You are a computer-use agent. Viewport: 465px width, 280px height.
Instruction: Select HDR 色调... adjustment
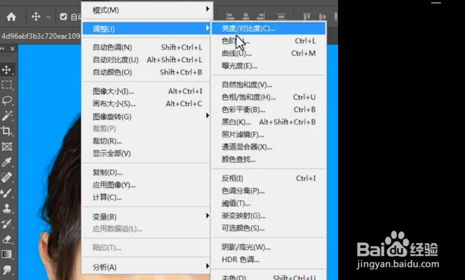[268, 259]
